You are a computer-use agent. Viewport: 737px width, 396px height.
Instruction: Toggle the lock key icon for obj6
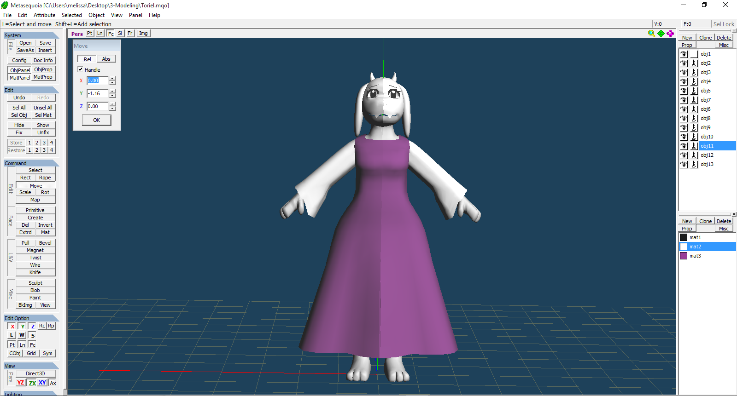click(694, 109)
